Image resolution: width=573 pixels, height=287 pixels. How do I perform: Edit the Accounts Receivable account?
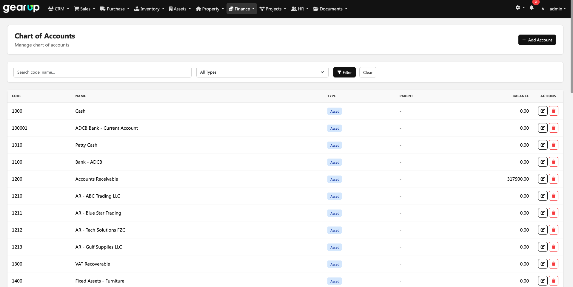(543, 179)
